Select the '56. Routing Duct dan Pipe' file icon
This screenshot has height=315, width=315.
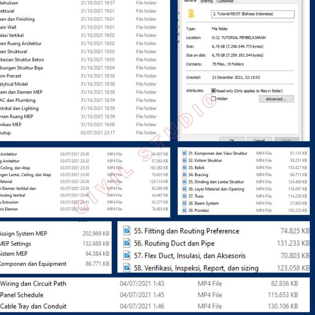(127, 243)
